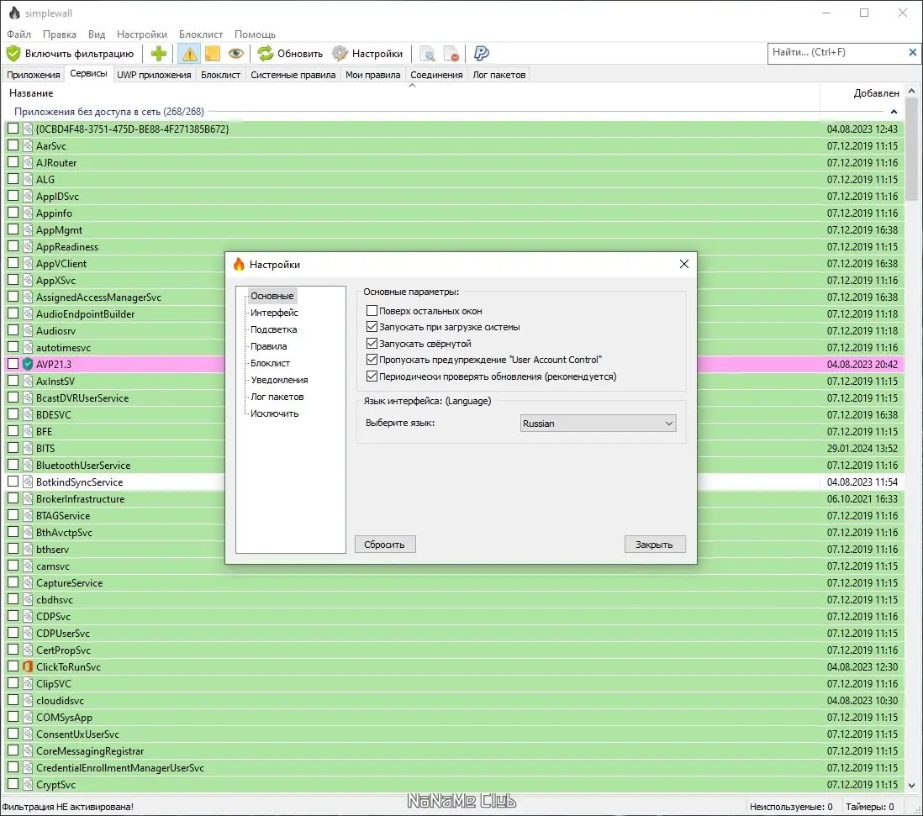Toggle the User Account Control warning checkbox

click(372, 360)
